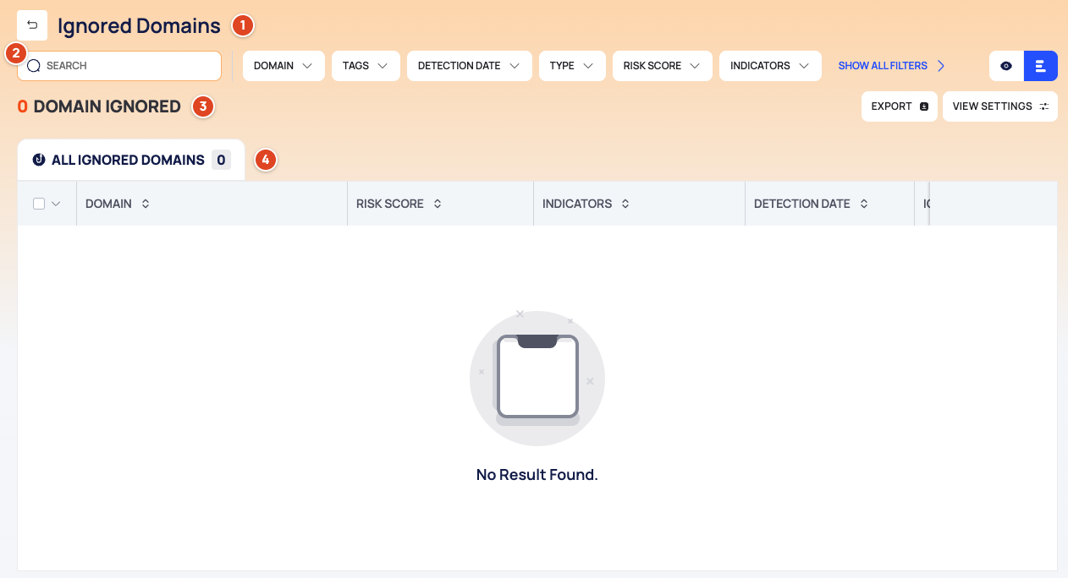
Task: Click the sliders icon in View Settings
Action: pyautogui.click(x=1044, y=106)
